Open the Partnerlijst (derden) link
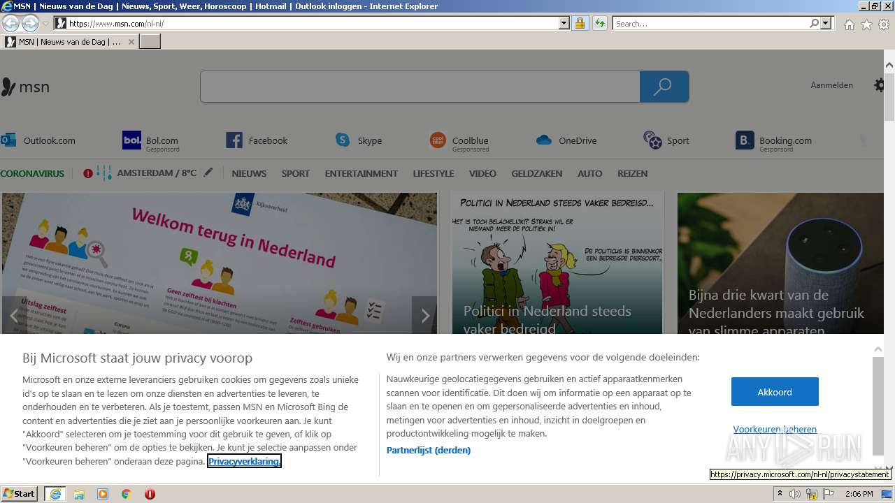 [x=429, y=450]
